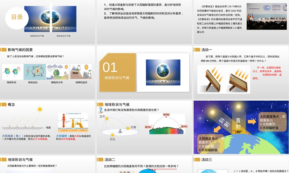Click the 太阳高度角小 text box
Image resolution: width=289 pixels, height=173 pixels.
pyautogui.click(x=211, y=144)
